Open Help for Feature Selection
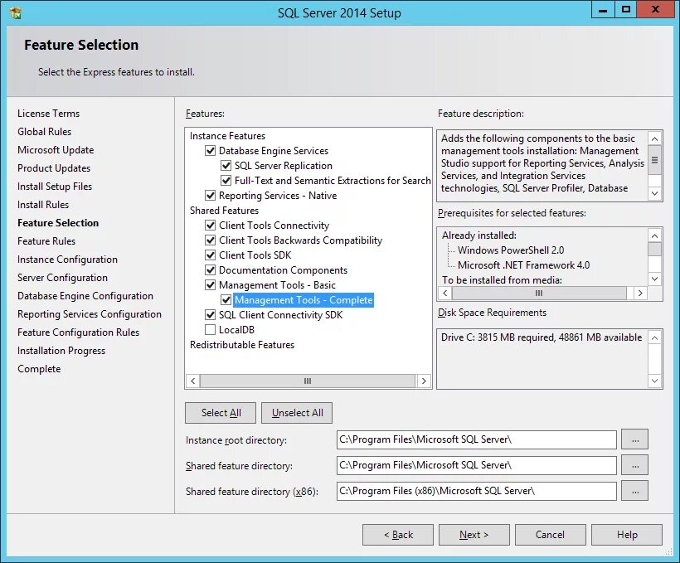680x563 pixels. (x=627, y=535)
